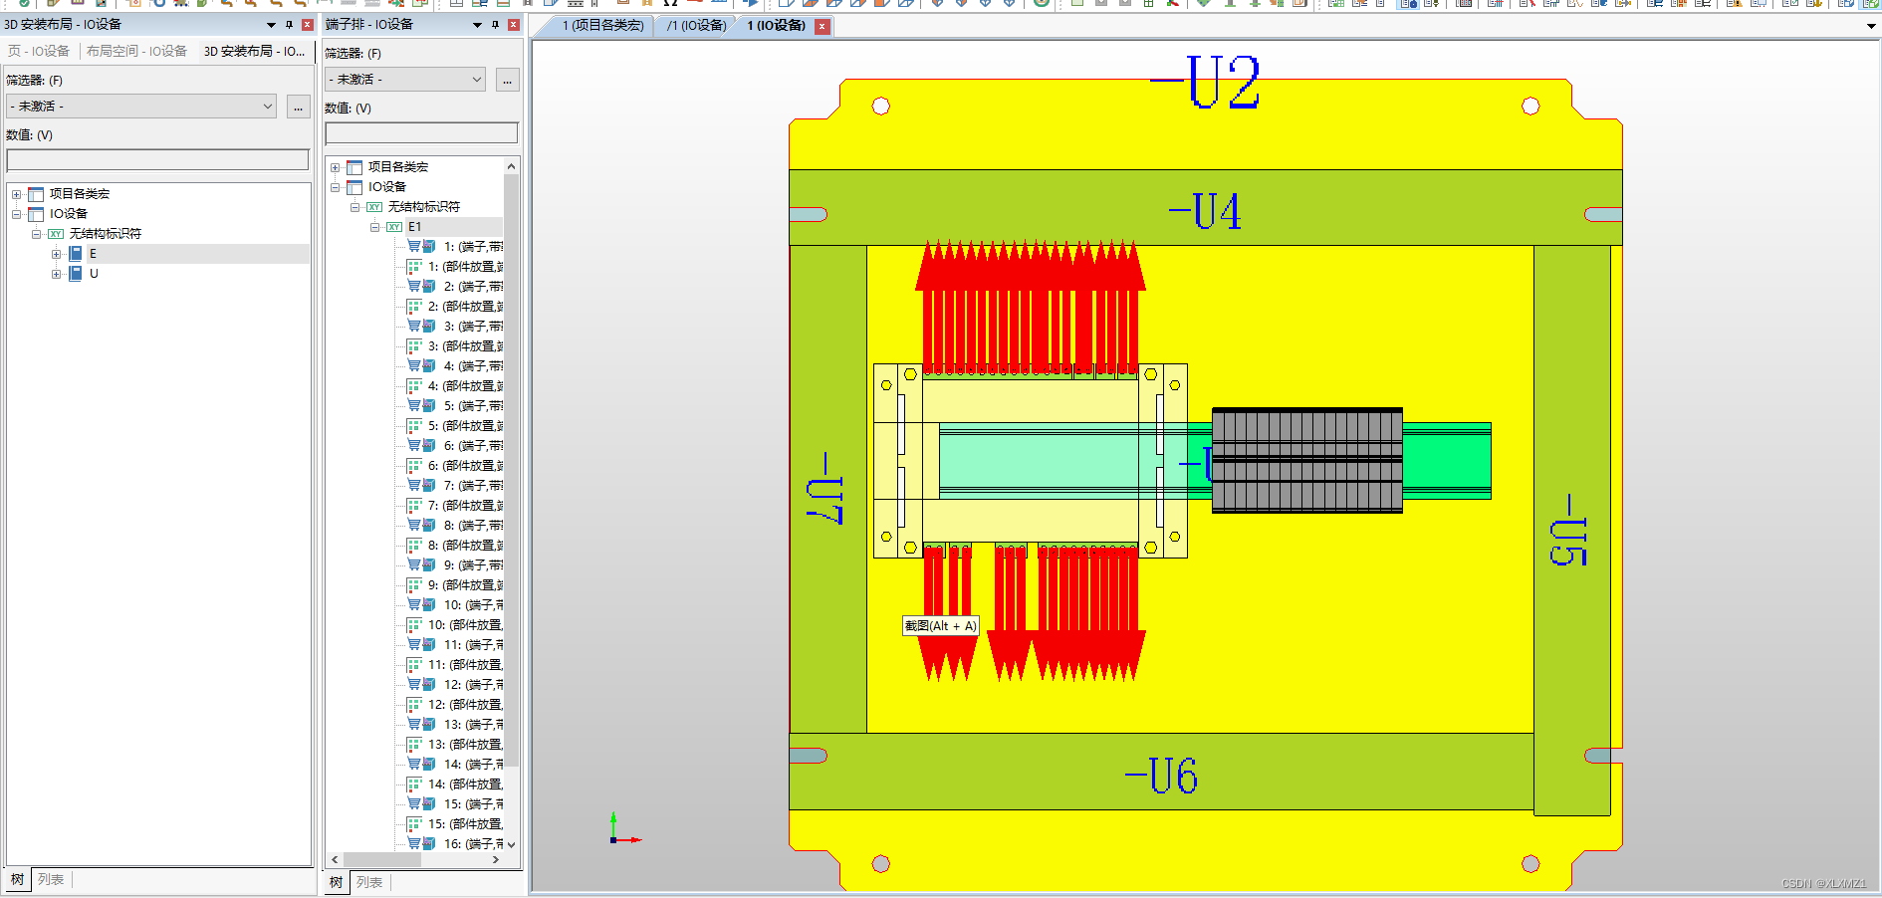1882x898 pixels.
Task: Collapse IO设备 node in left tree
Action: point(16,214)
